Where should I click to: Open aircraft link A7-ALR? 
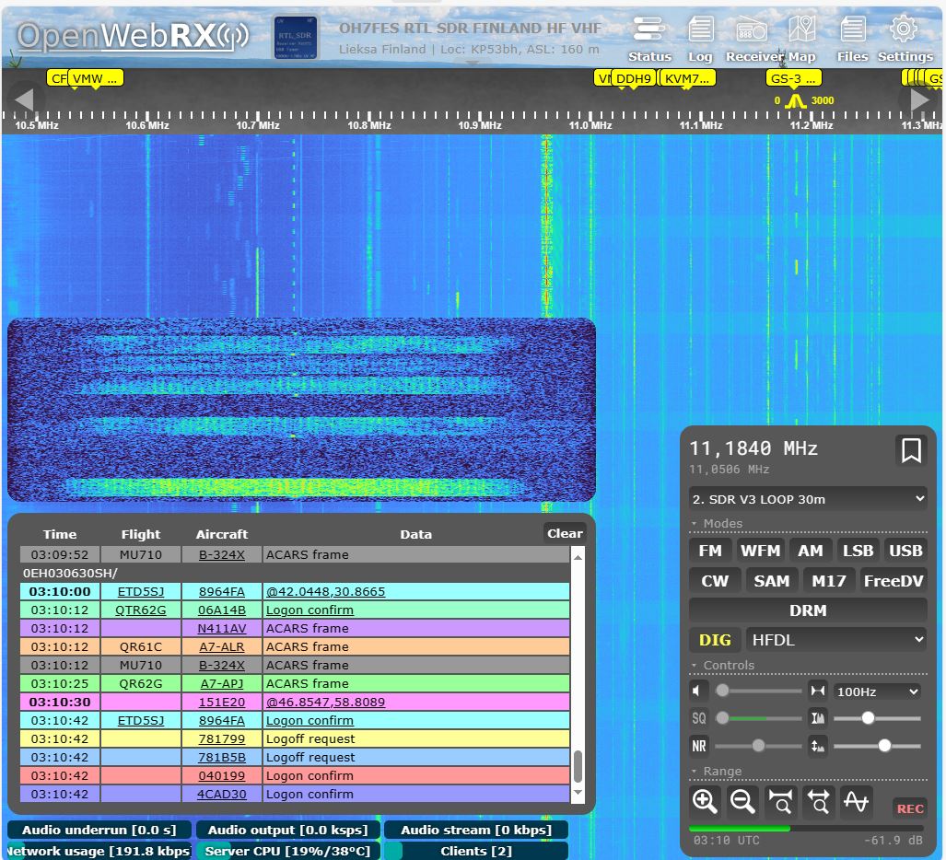[221, 646]
